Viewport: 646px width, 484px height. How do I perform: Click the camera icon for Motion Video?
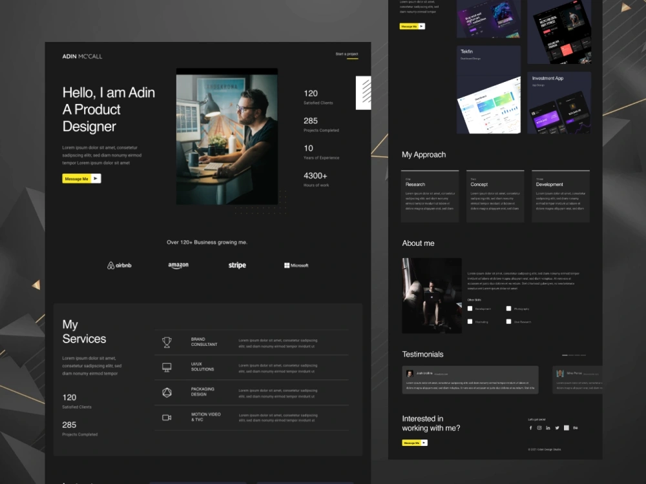[167, 418]
